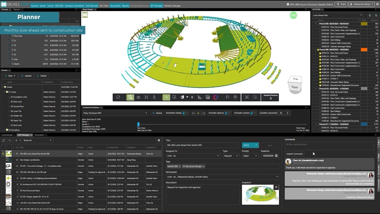The image size is (380, 214).
Task: Toggle Animate Camera switch
Action: (x=253, y=113)
